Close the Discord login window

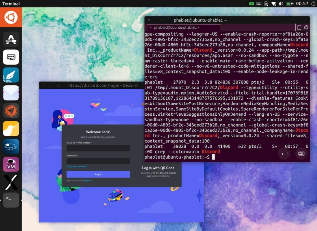(x=44, y=85)
